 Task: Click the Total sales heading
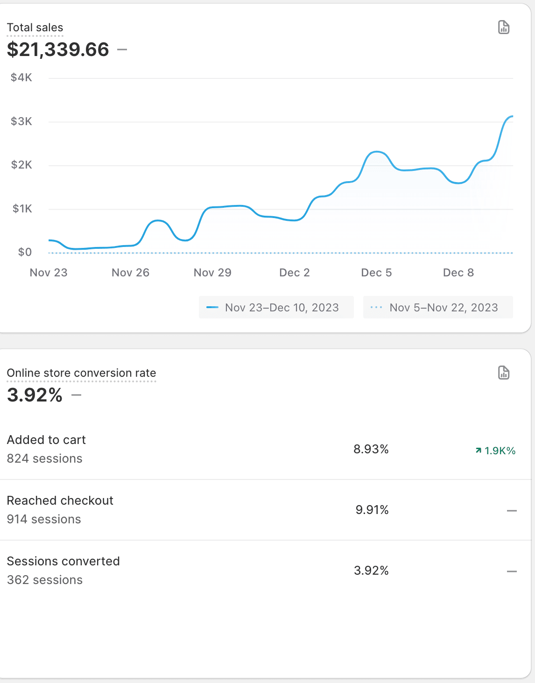pos(35,28)
